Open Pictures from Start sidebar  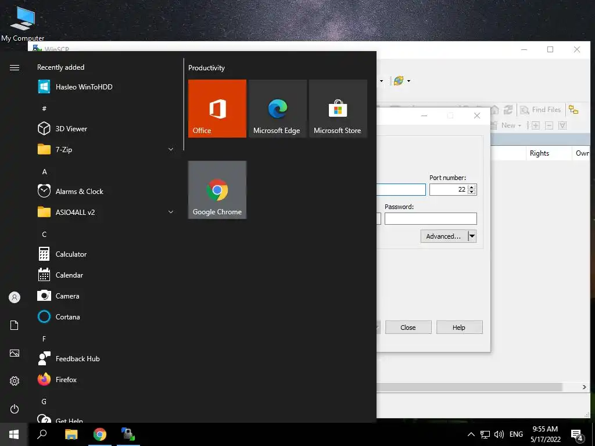tap(15, 353)
